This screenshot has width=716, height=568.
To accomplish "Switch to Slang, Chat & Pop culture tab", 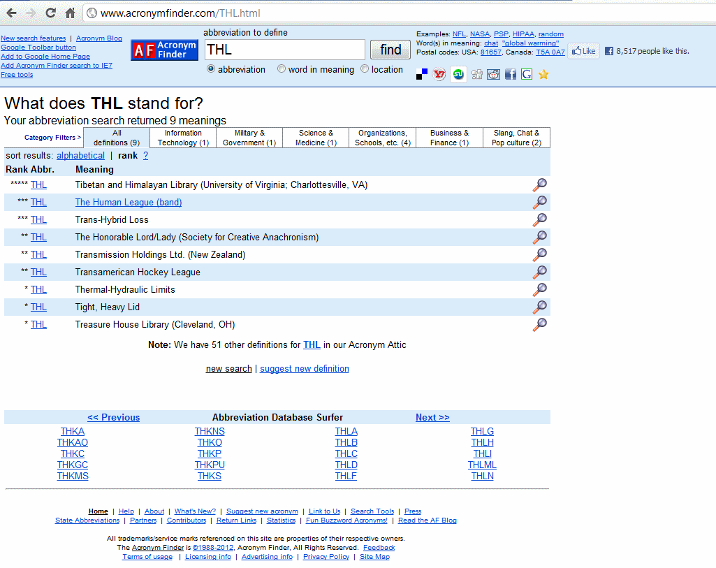I will tap(516, 138).
